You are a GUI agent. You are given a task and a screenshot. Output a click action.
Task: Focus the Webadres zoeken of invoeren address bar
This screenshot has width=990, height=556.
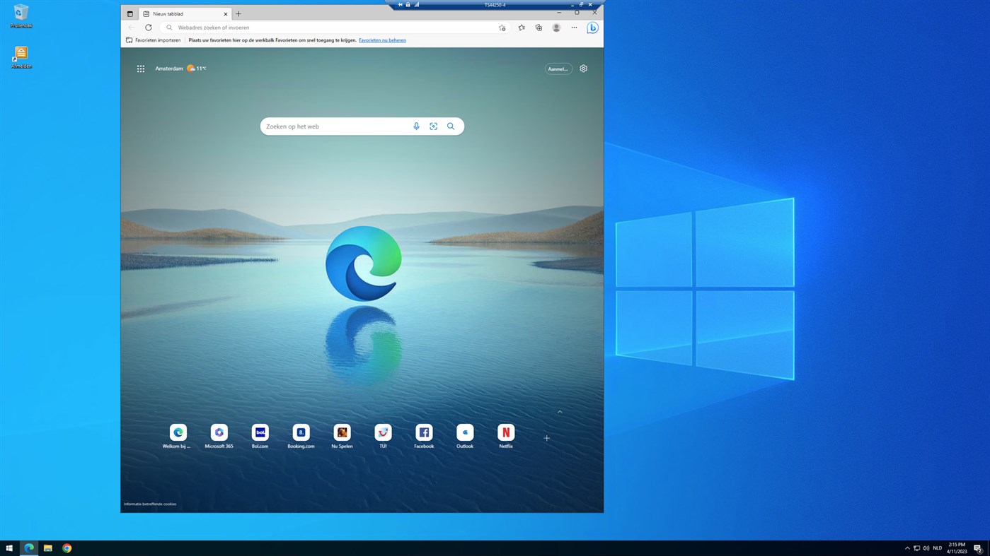334,28
